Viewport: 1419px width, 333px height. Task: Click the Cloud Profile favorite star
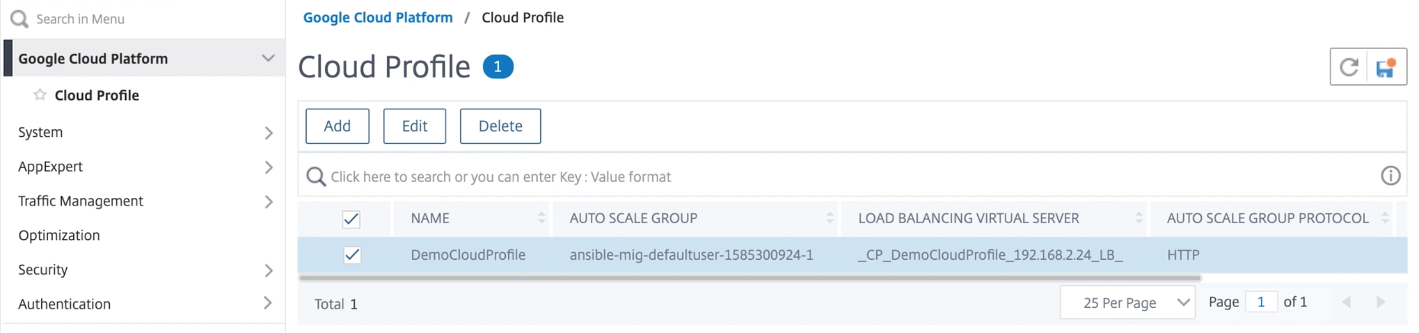tap(39, 94)
